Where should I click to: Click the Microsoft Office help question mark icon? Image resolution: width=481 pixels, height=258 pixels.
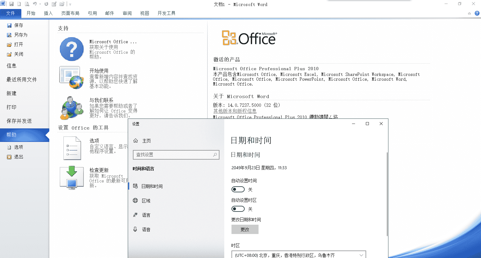72,49
